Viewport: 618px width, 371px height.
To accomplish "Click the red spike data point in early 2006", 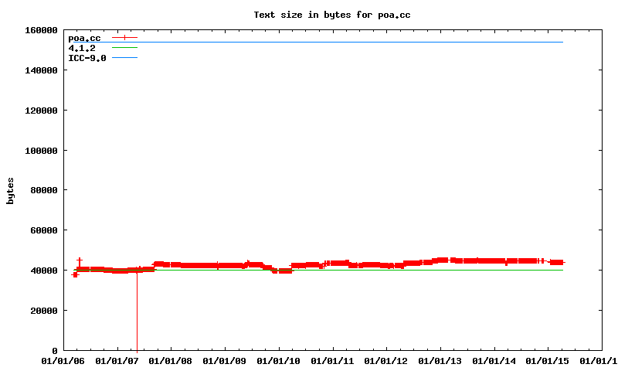I will click(x=79, y=261).
